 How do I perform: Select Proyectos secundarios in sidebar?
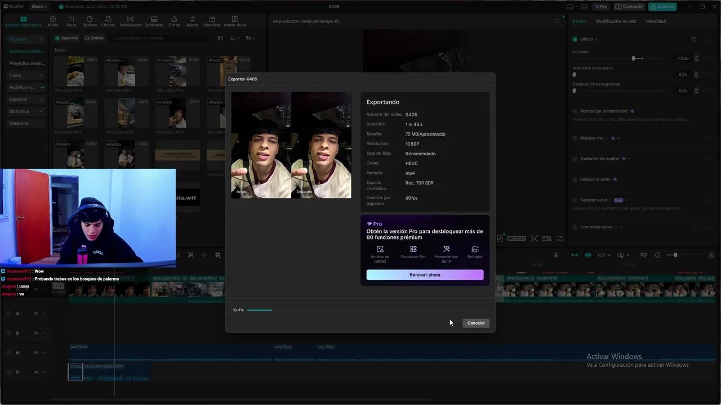pyautogui.click(x=26, y=64)
